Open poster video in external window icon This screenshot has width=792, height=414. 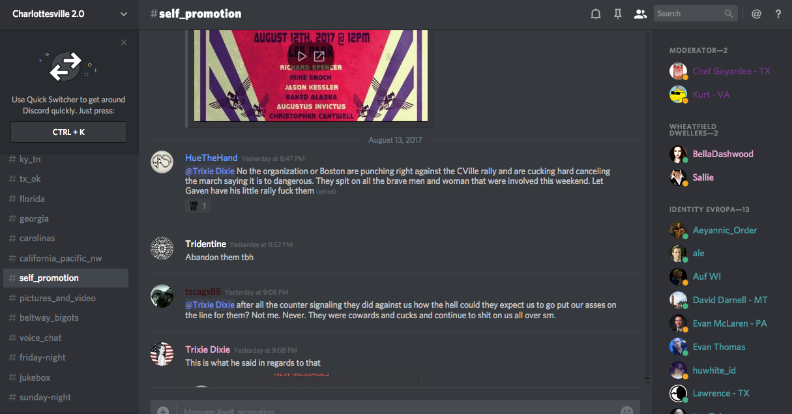tap(319, 56)
